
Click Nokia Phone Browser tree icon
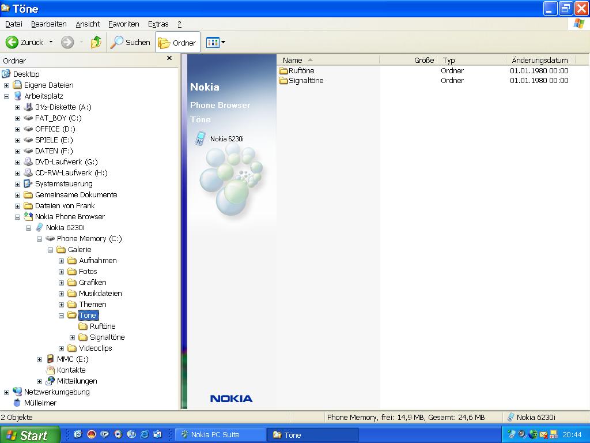point(28,216)
